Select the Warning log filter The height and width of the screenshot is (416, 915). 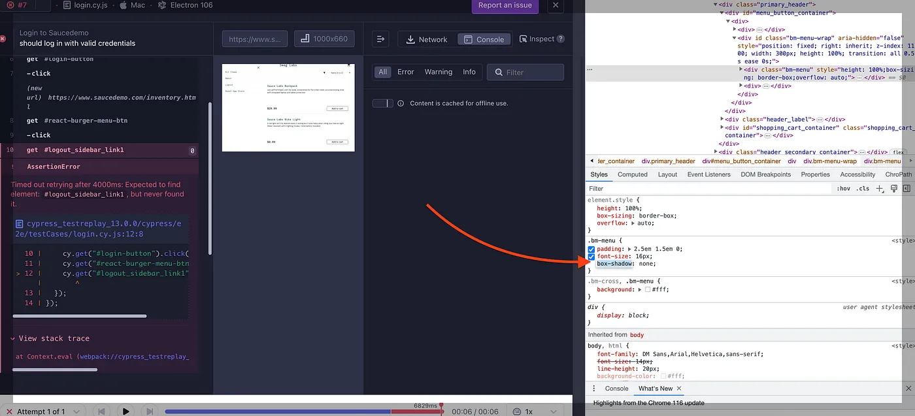pos(439,72)
